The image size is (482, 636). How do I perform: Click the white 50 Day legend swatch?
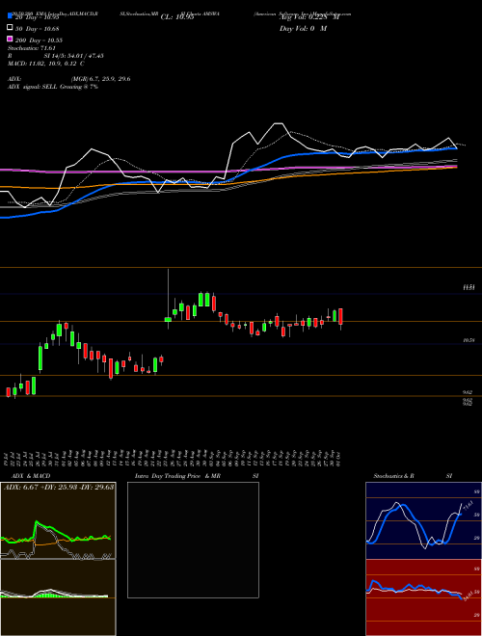(10, 28)
